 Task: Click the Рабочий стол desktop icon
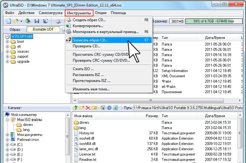pos(13,140)
